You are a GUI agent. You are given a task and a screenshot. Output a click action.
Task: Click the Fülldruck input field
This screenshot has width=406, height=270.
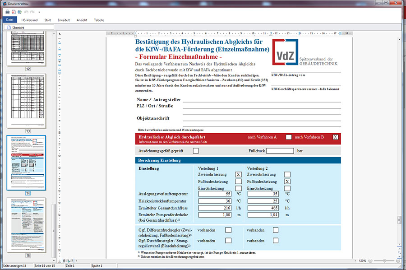(x=280, y=150)
